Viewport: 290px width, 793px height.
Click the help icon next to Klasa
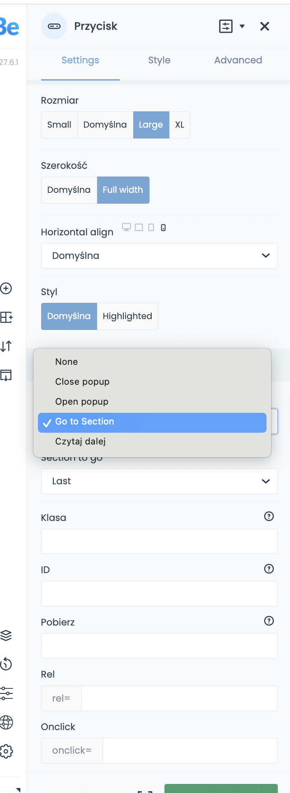[269, 516]
